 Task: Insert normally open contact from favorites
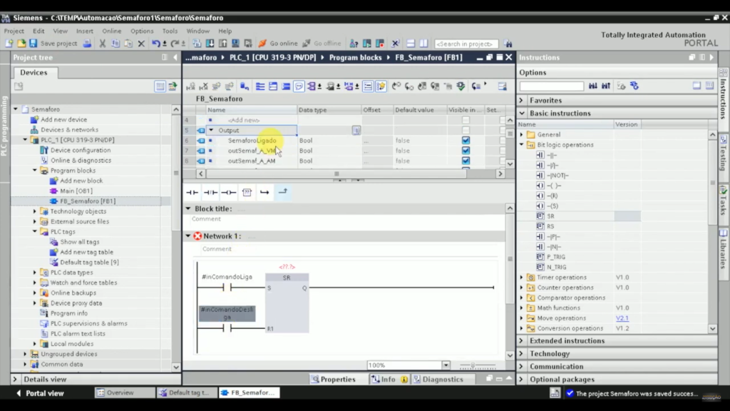[x=192, y=193]
